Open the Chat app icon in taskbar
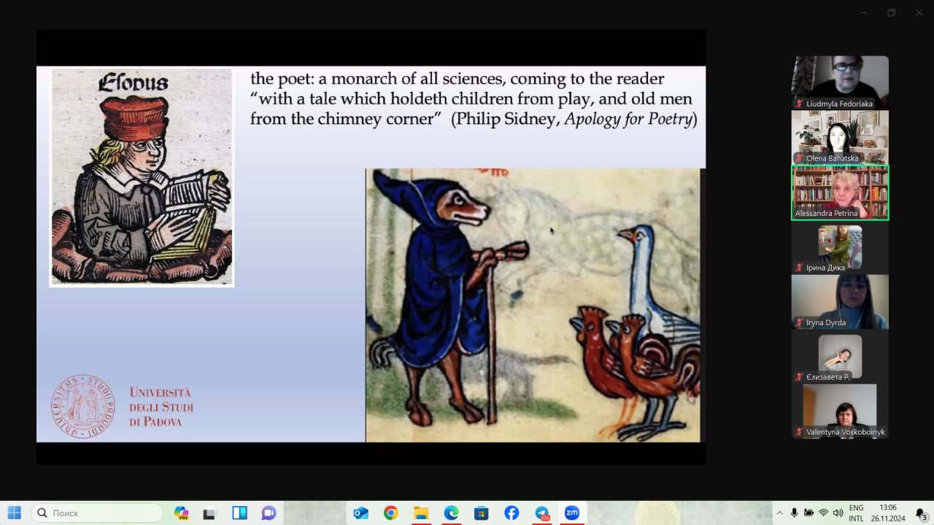This screenshot has width=934, height=525. click(x=269, y=513)
